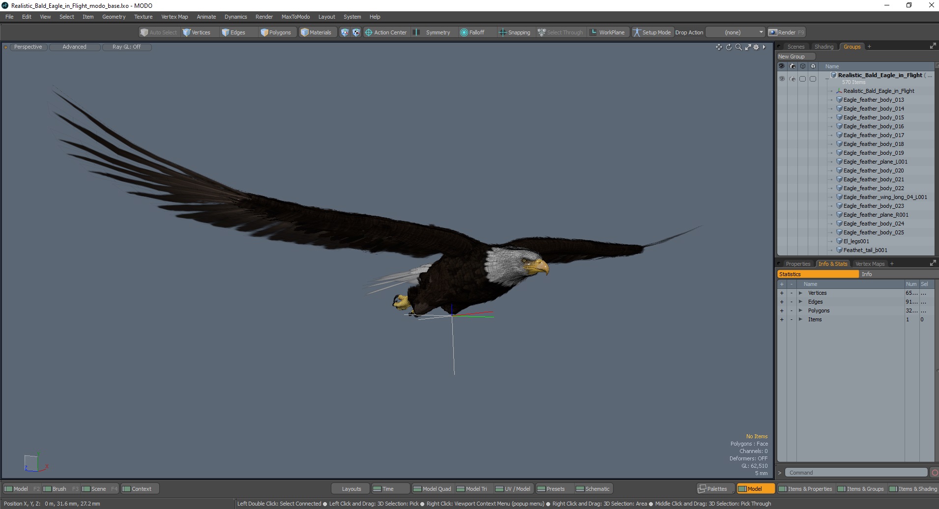Click the viewport rotate icon
The height and width of the screenshot is (509, 939).
point(729,47)
